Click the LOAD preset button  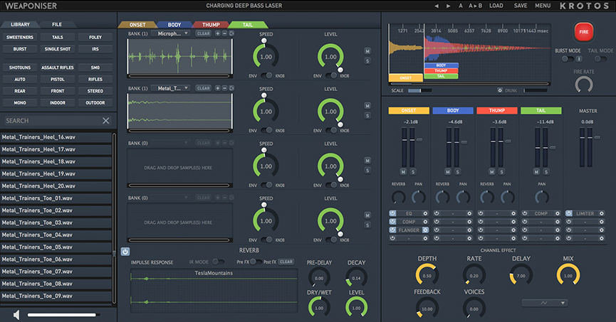(496, 6)
